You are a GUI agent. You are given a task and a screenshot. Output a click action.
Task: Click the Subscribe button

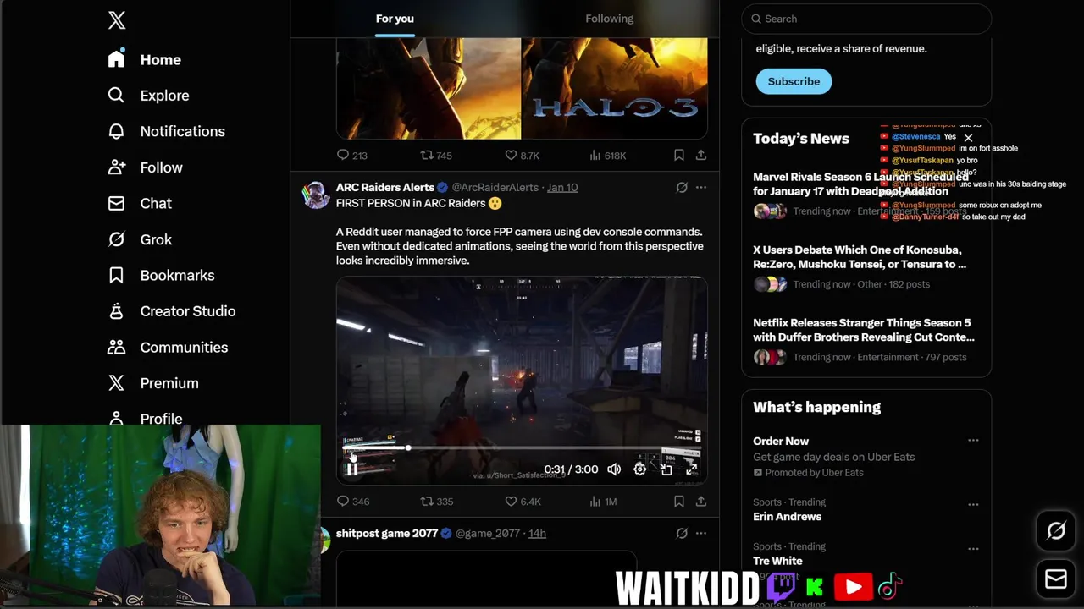pos(794,81)
